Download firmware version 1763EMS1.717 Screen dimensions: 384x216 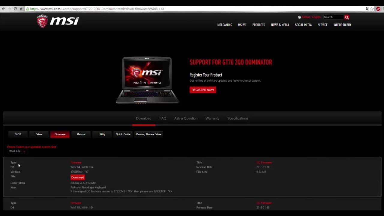78,177
